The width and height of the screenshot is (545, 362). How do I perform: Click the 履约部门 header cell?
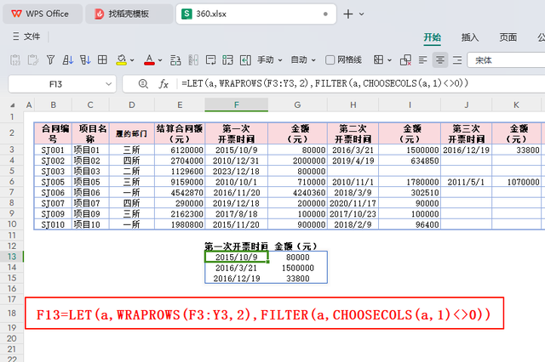pyautogui.click(x=132, y=133)
